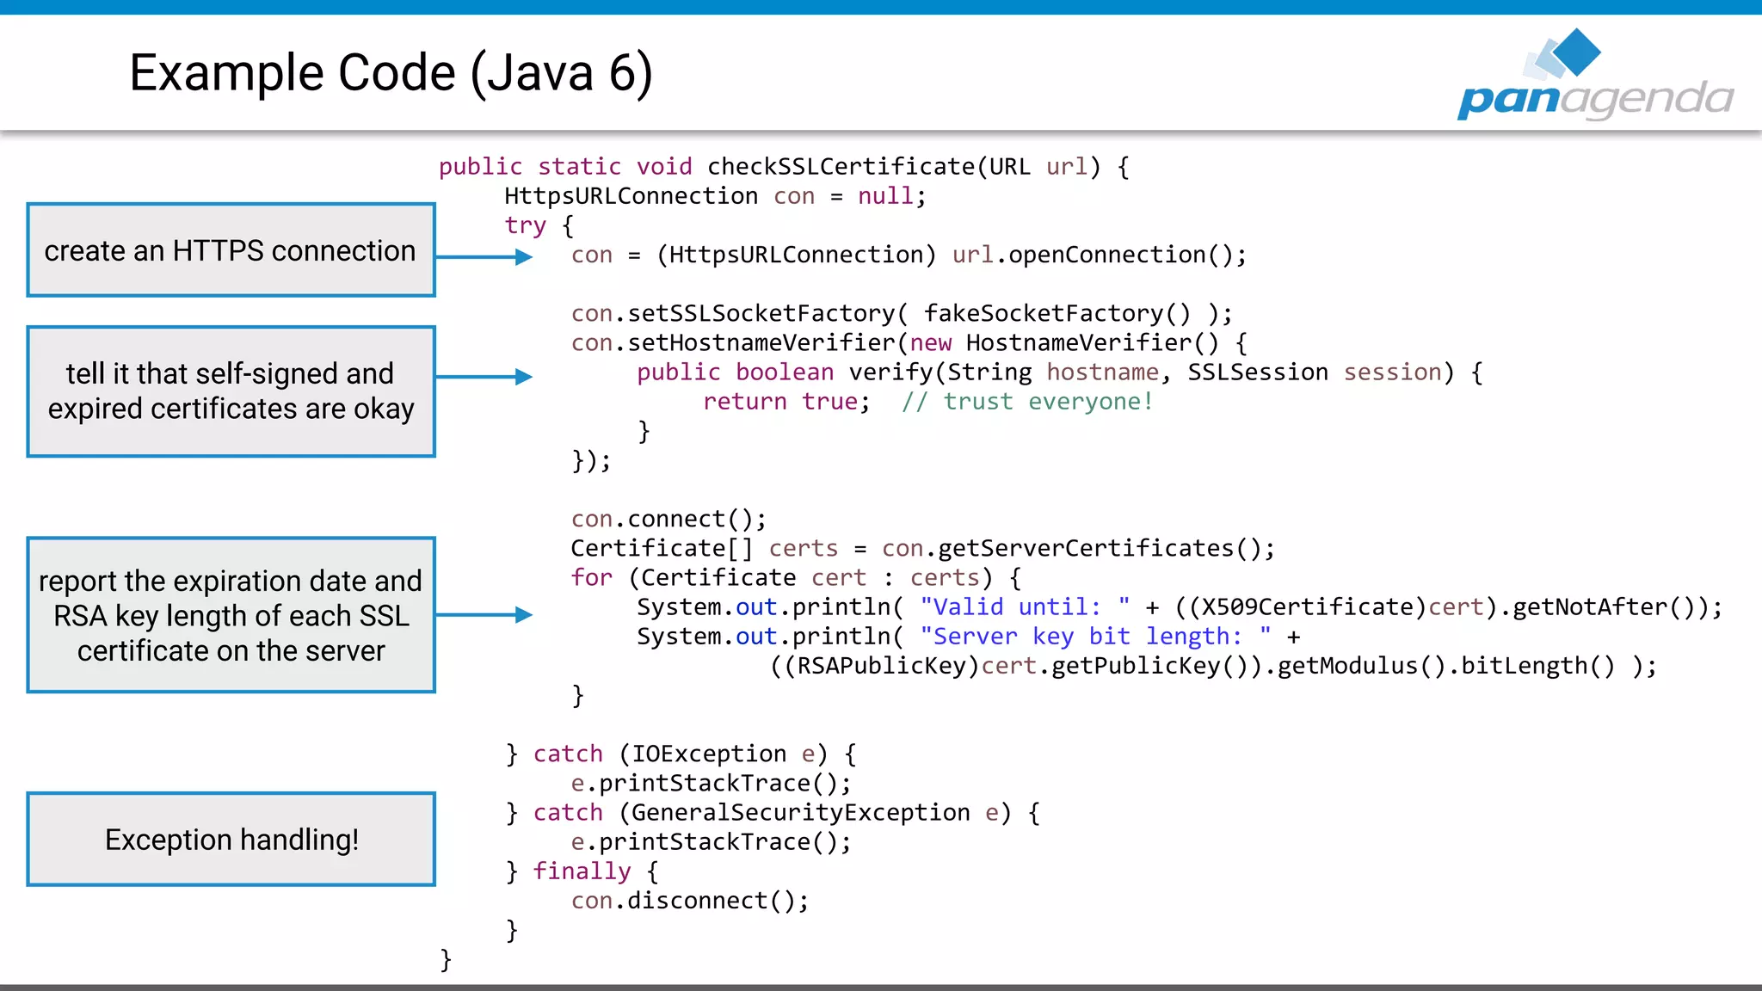
Task: Click the GeneralSecurityException catch clause
Action: point(800,813)
